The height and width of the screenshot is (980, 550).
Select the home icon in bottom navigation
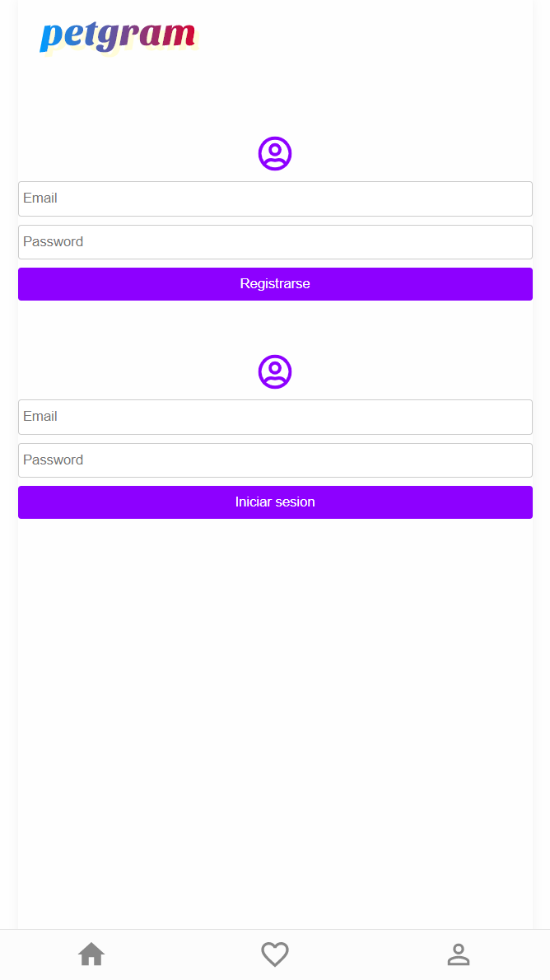91,954
